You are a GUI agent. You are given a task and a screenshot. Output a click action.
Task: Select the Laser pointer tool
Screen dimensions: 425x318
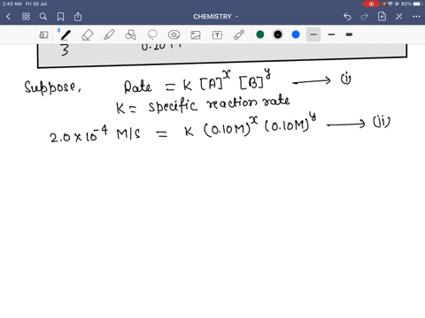239,34
